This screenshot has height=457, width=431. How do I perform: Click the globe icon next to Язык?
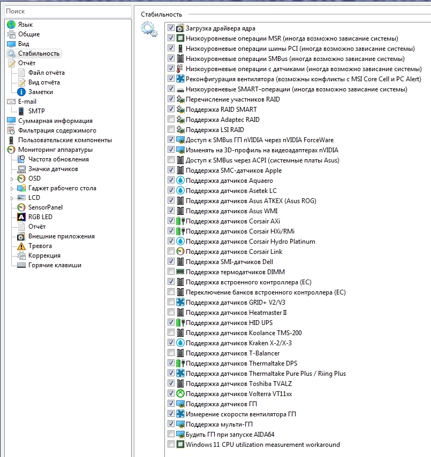11,25
